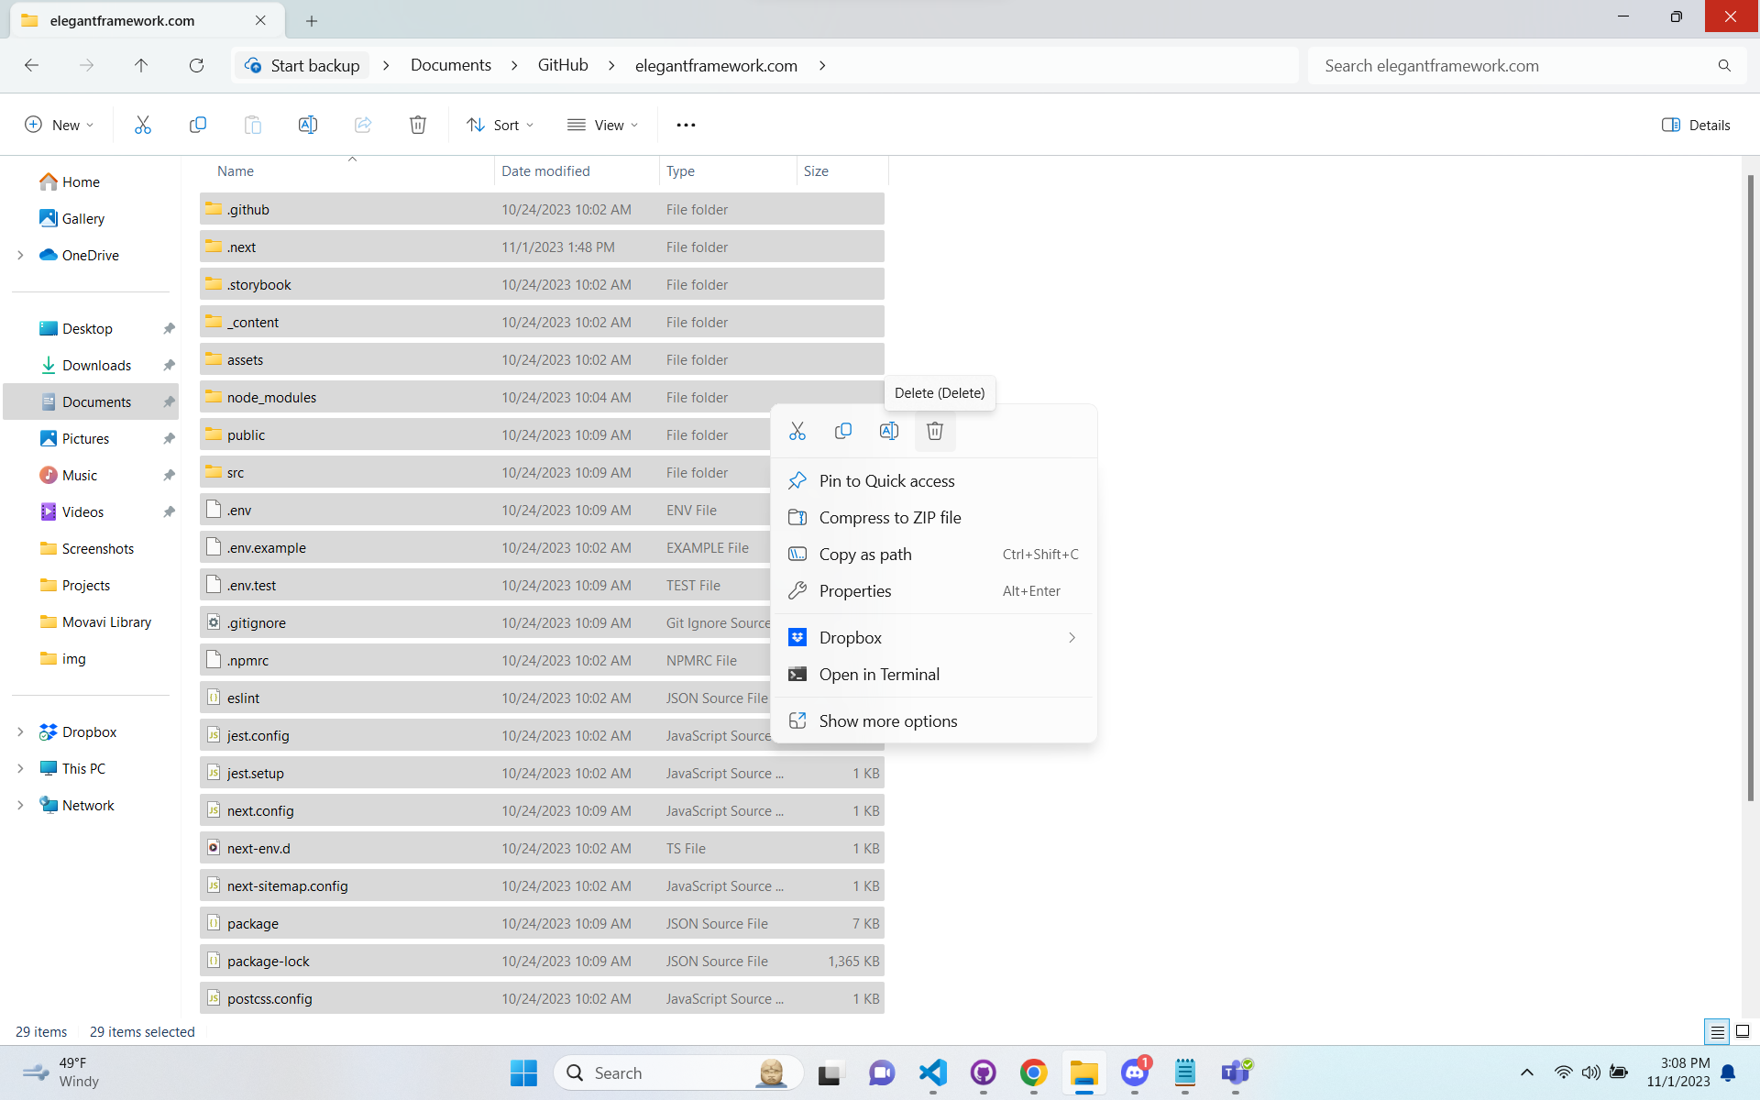Viewport: 1760px width, 1100px height.
Task: Click the Windows Start button
Action: pyautogui.click(x=523, y=1072)
